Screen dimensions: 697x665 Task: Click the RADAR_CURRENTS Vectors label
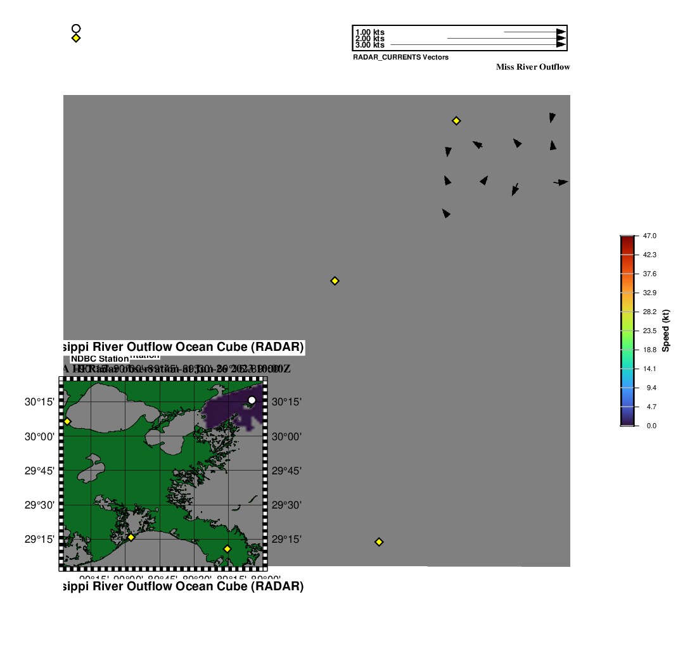(x=400, y=57)
